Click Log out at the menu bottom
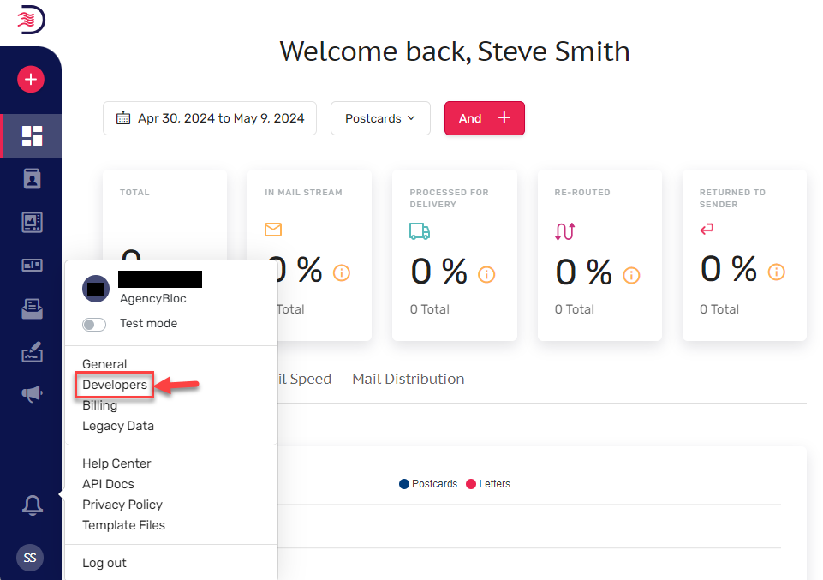Image resolution: width=823 pixels, height=580 pixels. point(104,562)
